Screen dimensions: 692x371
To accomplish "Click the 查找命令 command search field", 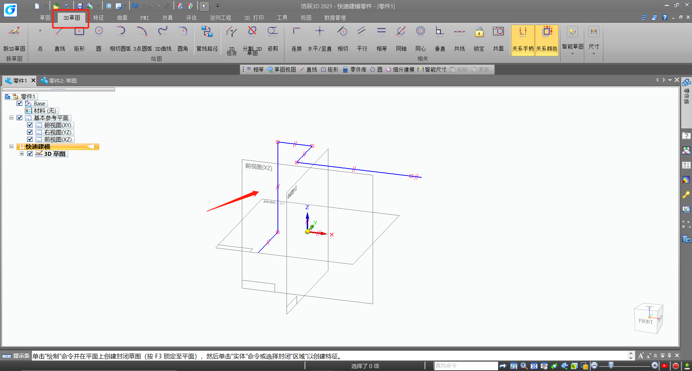I will [466, 366].
